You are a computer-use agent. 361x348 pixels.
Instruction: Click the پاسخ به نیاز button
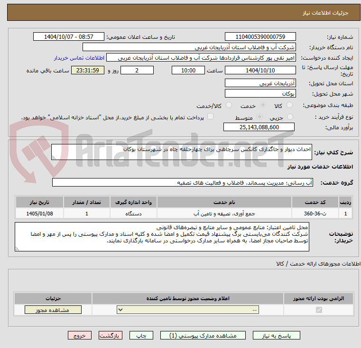pos(276,336)
